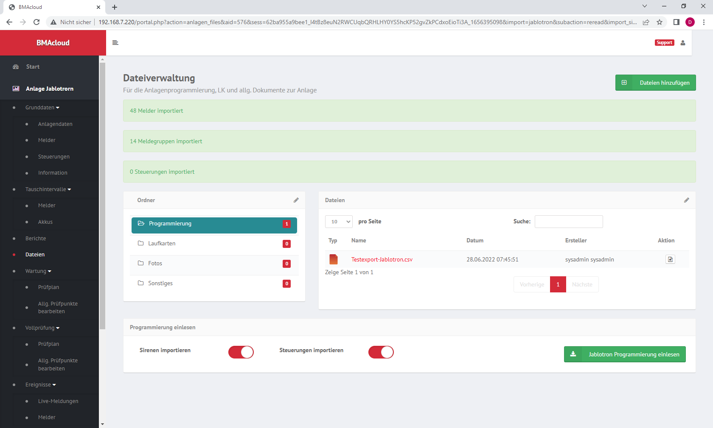Toggle the Sirenen importieren switch
713x428 pixels.
pyautogui.click(x=241, y=352)
